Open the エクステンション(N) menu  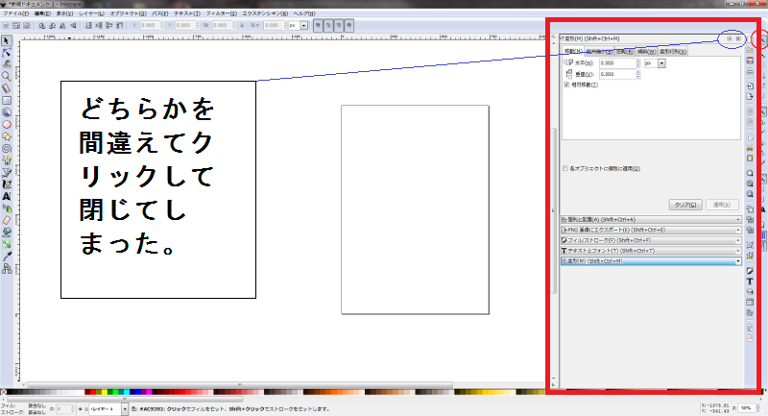tap(265, 13)
